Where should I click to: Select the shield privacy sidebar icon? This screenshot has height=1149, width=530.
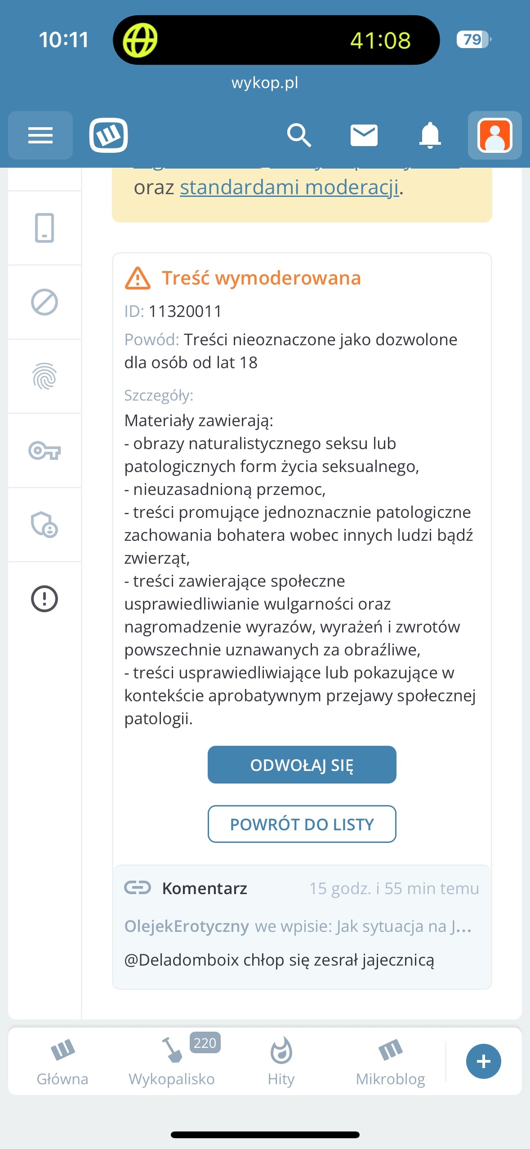(x=45, y=525)
